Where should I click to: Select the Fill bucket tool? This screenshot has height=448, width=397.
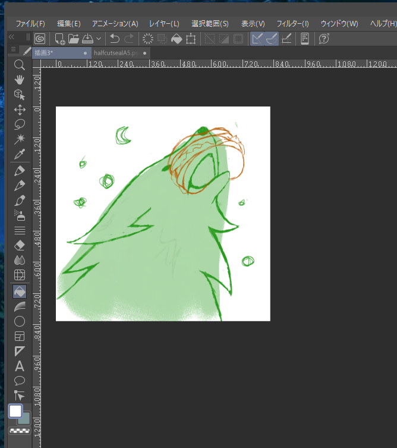tap(20, 292)
